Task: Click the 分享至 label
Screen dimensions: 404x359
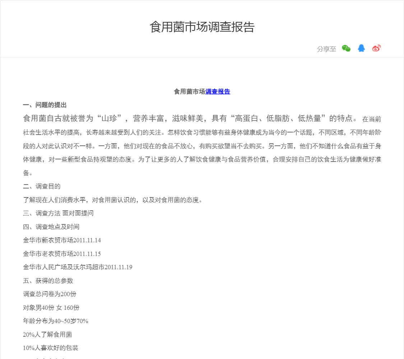Action: (x=326, y=49)
